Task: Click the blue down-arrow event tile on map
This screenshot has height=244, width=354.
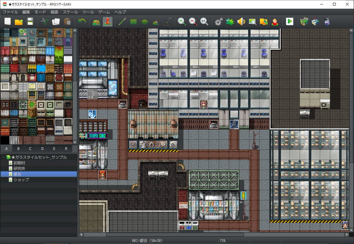Action: [x=92, y=114]
